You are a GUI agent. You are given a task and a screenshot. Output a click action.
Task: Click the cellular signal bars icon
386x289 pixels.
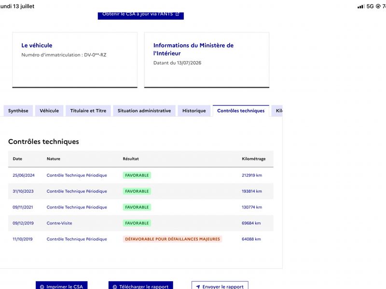[x=361, y=6]
